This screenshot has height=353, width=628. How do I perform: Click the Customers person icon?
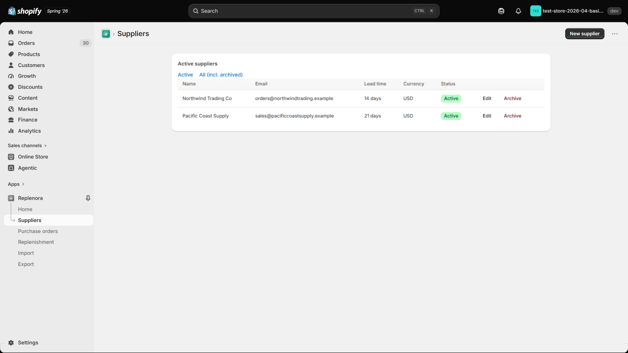tap(11, 65)
